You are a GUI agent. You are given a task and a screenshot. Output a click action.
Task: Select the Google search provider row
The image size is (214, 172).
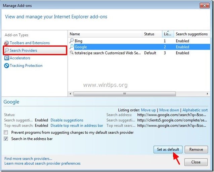pos(139,47)
